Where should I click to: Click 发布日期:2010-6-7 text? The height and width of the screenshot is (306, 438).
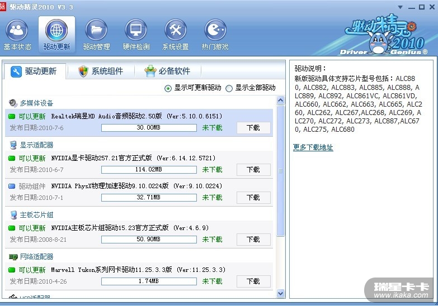(36, 170)
